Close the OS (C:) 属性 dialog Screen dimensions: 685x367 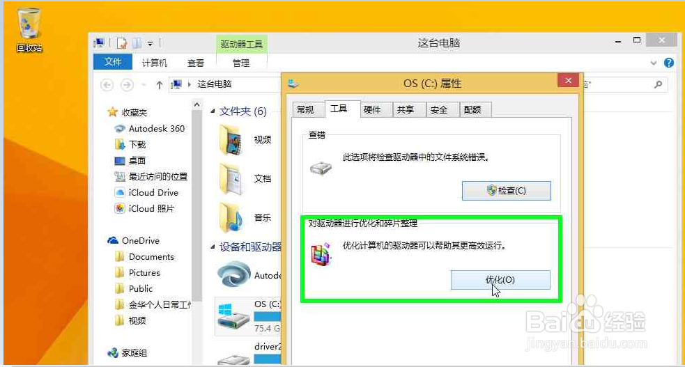click(x=569, y=81)
